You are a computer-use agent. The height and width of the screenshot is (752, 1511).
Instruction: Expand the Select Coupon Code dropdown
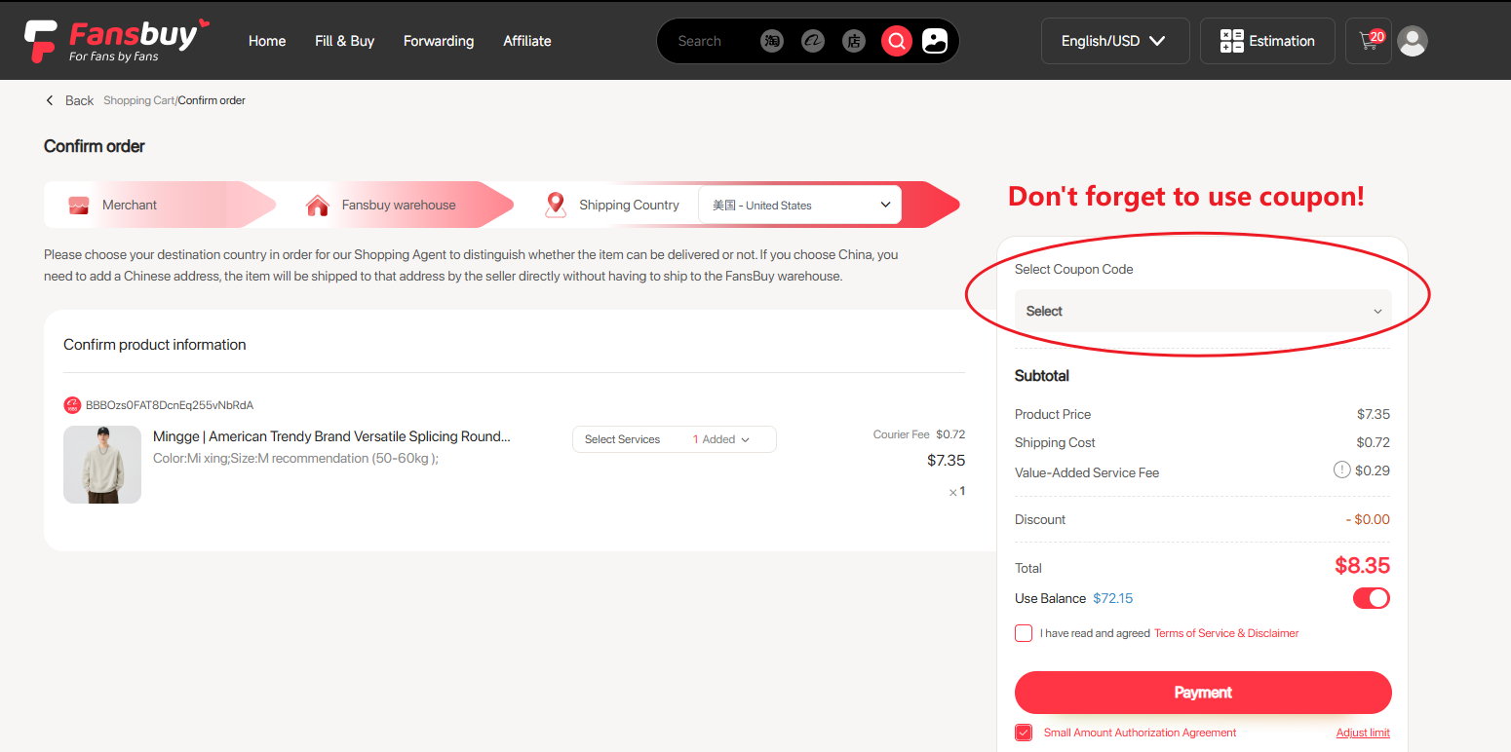[1203, 311]
